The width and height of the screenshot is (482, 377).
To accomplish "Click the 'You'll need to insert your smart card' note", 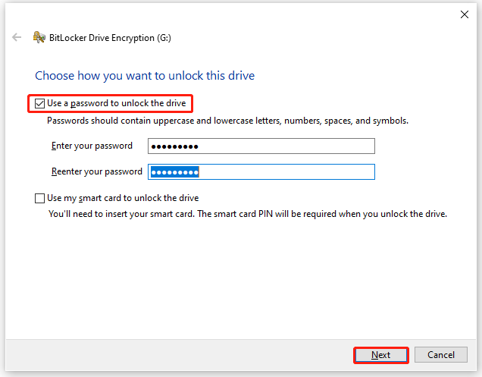I will (248, 214).
